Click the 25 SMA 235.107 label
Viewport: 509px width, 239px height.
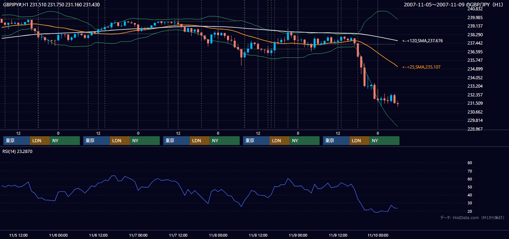[x=421, y=67]
